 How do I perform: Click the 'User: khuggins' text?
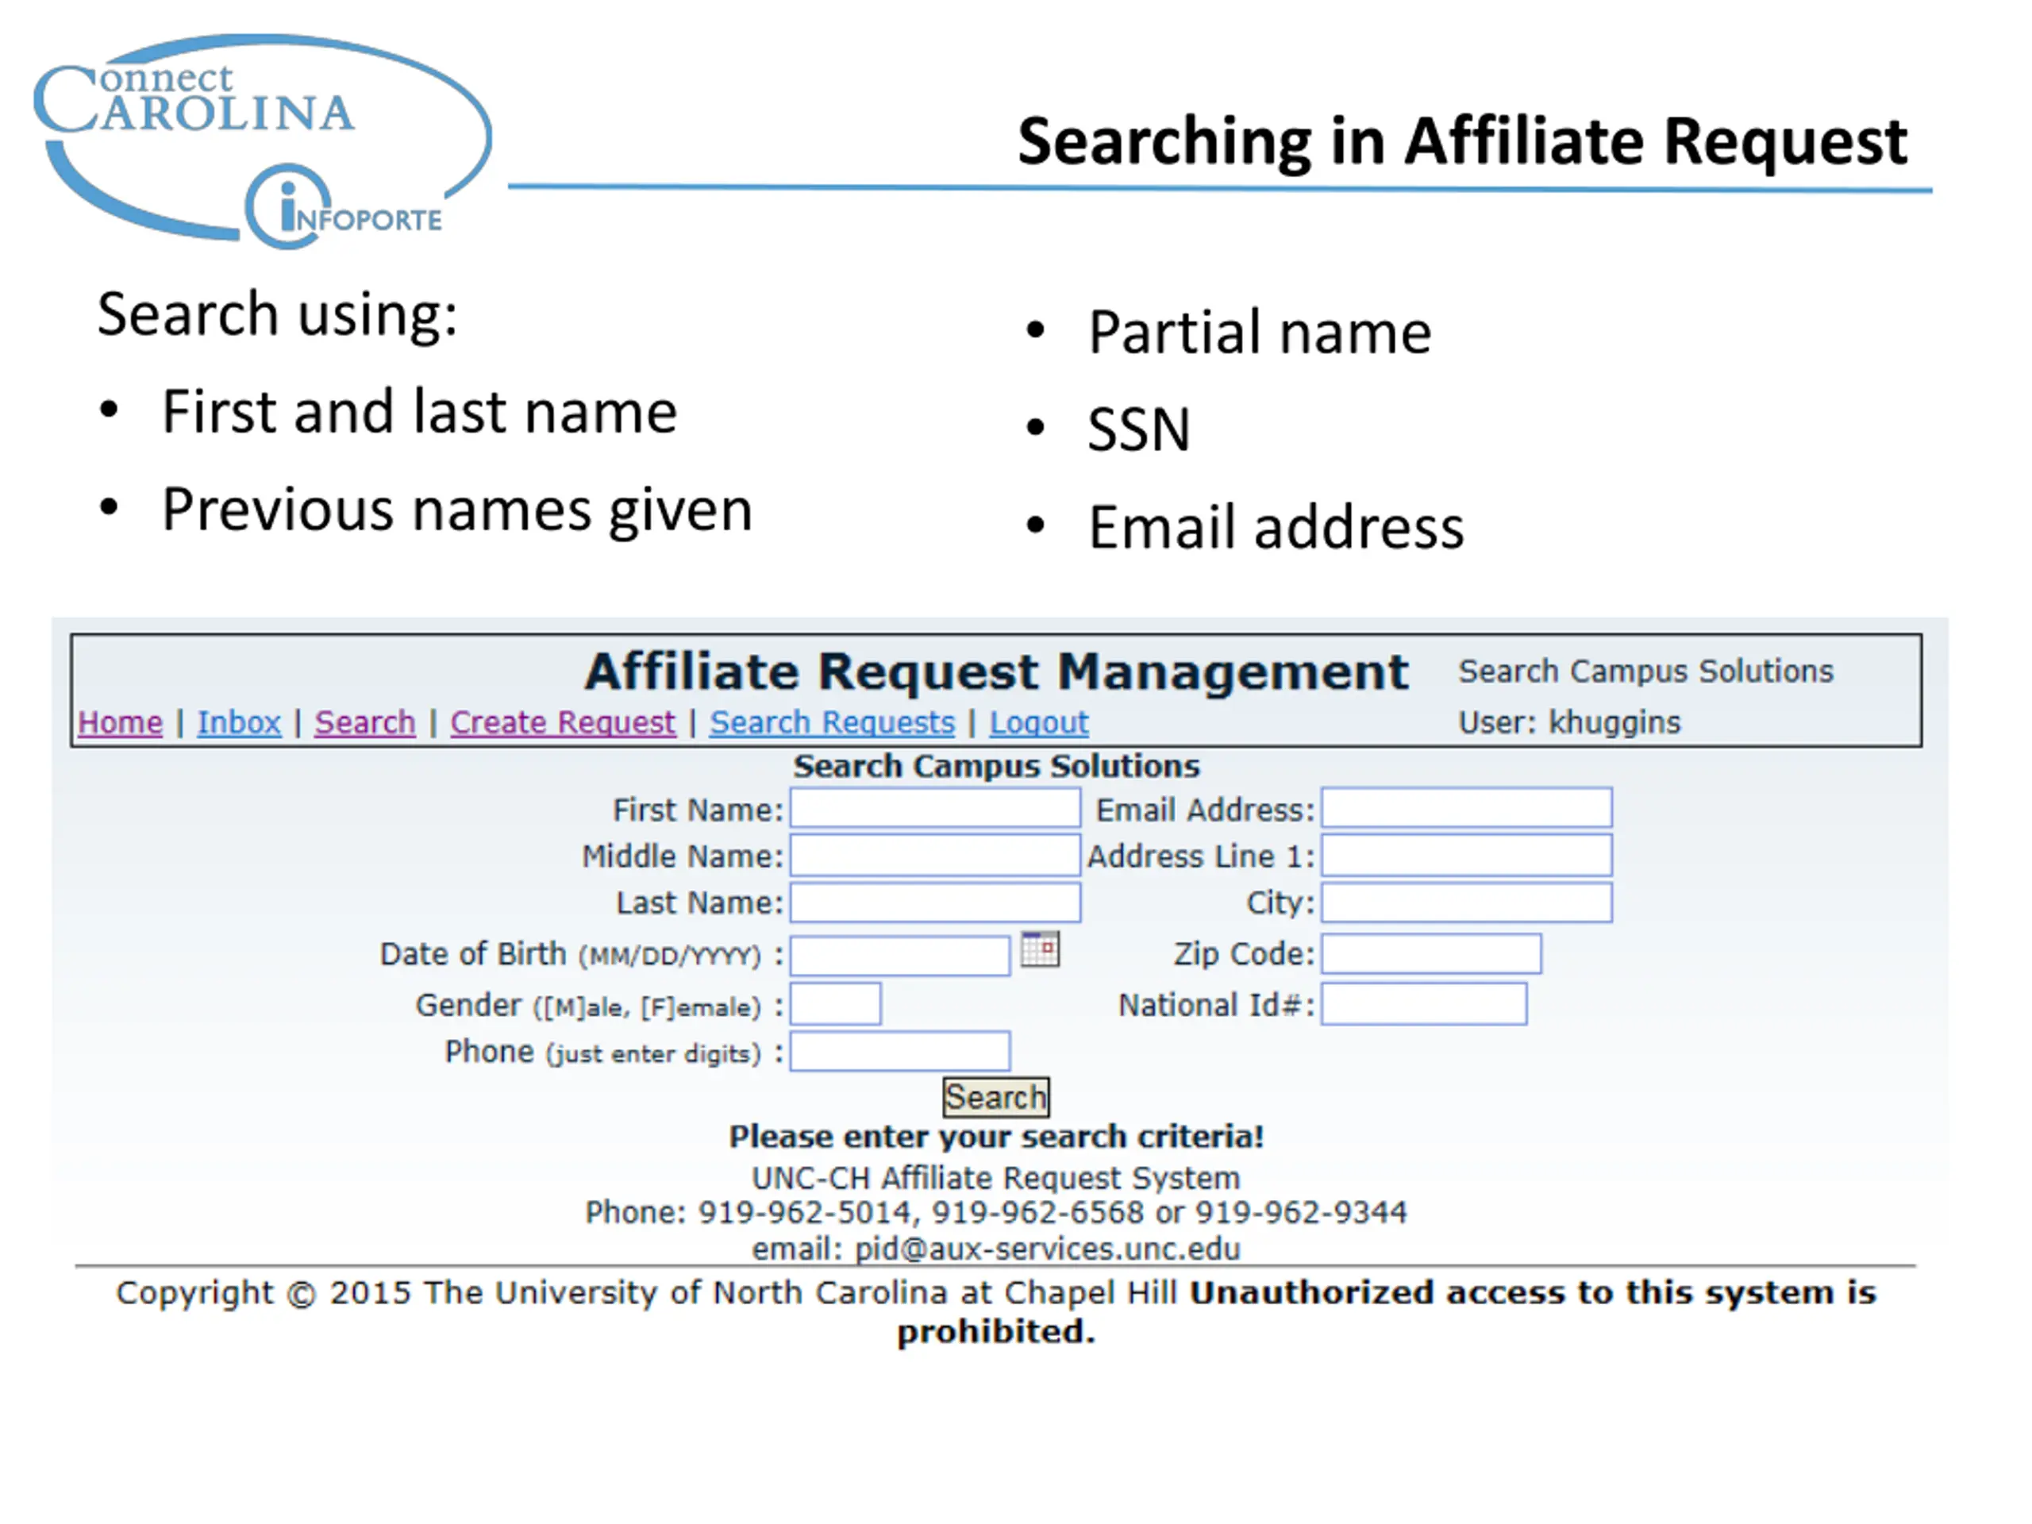pos(1570,723)
